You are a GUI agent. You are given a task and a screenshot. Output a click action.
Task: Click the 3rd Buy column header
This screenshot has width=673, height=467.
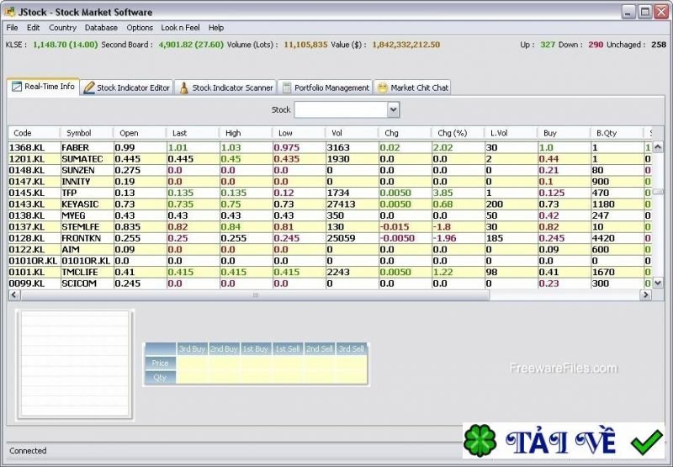192,349
